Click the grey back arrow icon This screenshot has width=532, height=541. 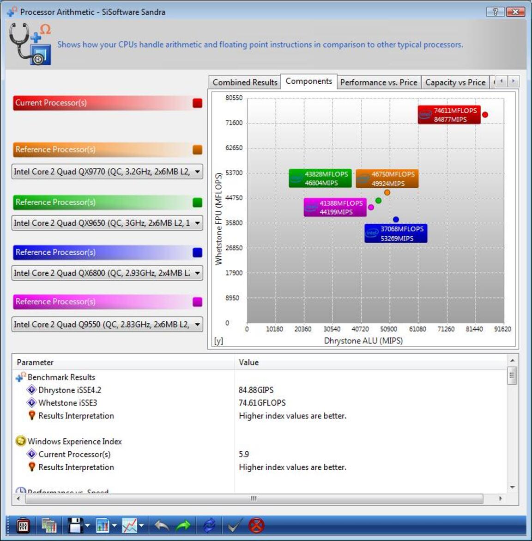pyautogui.click(x=162, y=526)
